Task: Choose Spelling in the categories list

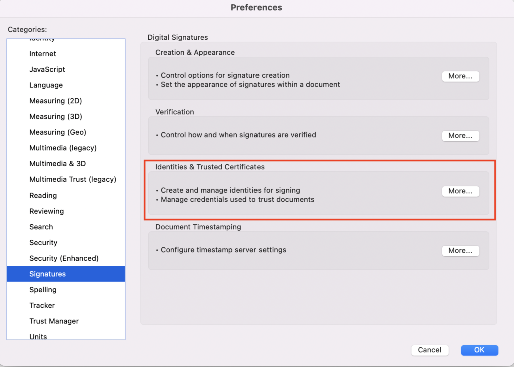Action: [43, 290]
